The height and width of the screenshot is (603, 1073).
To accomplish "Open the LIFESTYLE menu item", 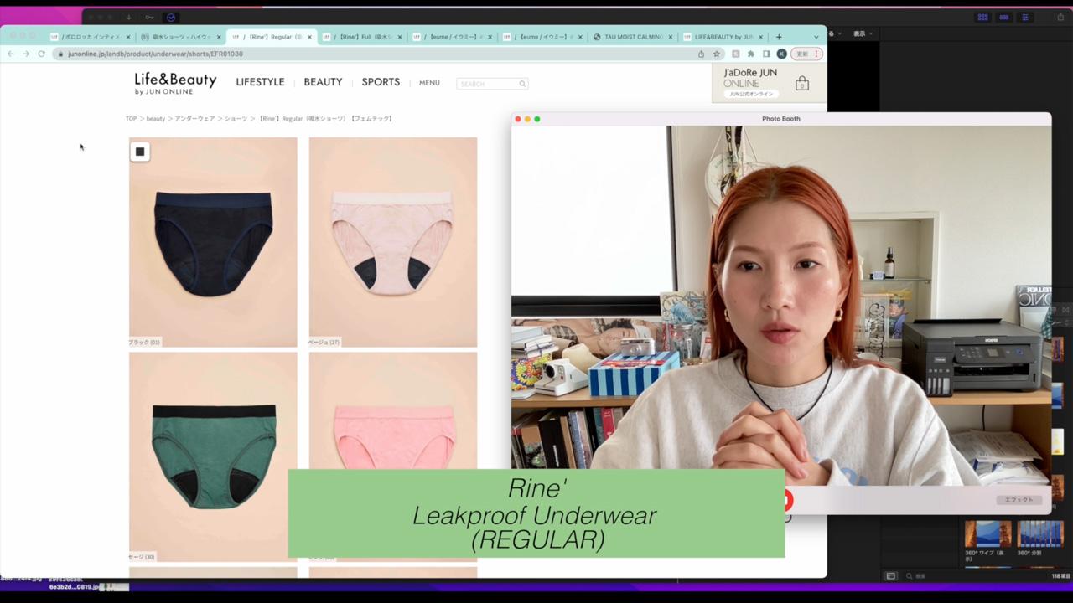I will tap(260, 82).
